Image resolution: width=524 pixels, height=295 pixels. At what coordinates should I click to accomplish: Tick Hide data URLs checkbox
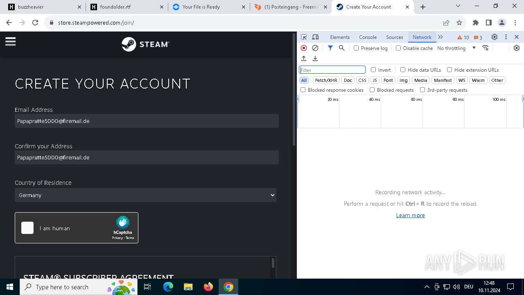click(x=403, y=70)
